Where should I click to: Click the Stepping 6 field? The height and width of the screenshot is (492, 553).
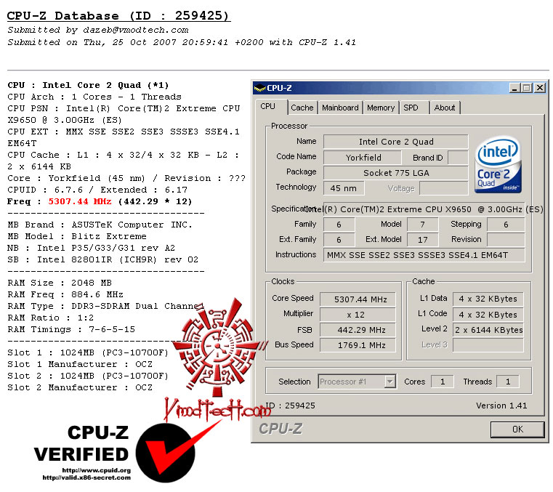coord(506,225)
